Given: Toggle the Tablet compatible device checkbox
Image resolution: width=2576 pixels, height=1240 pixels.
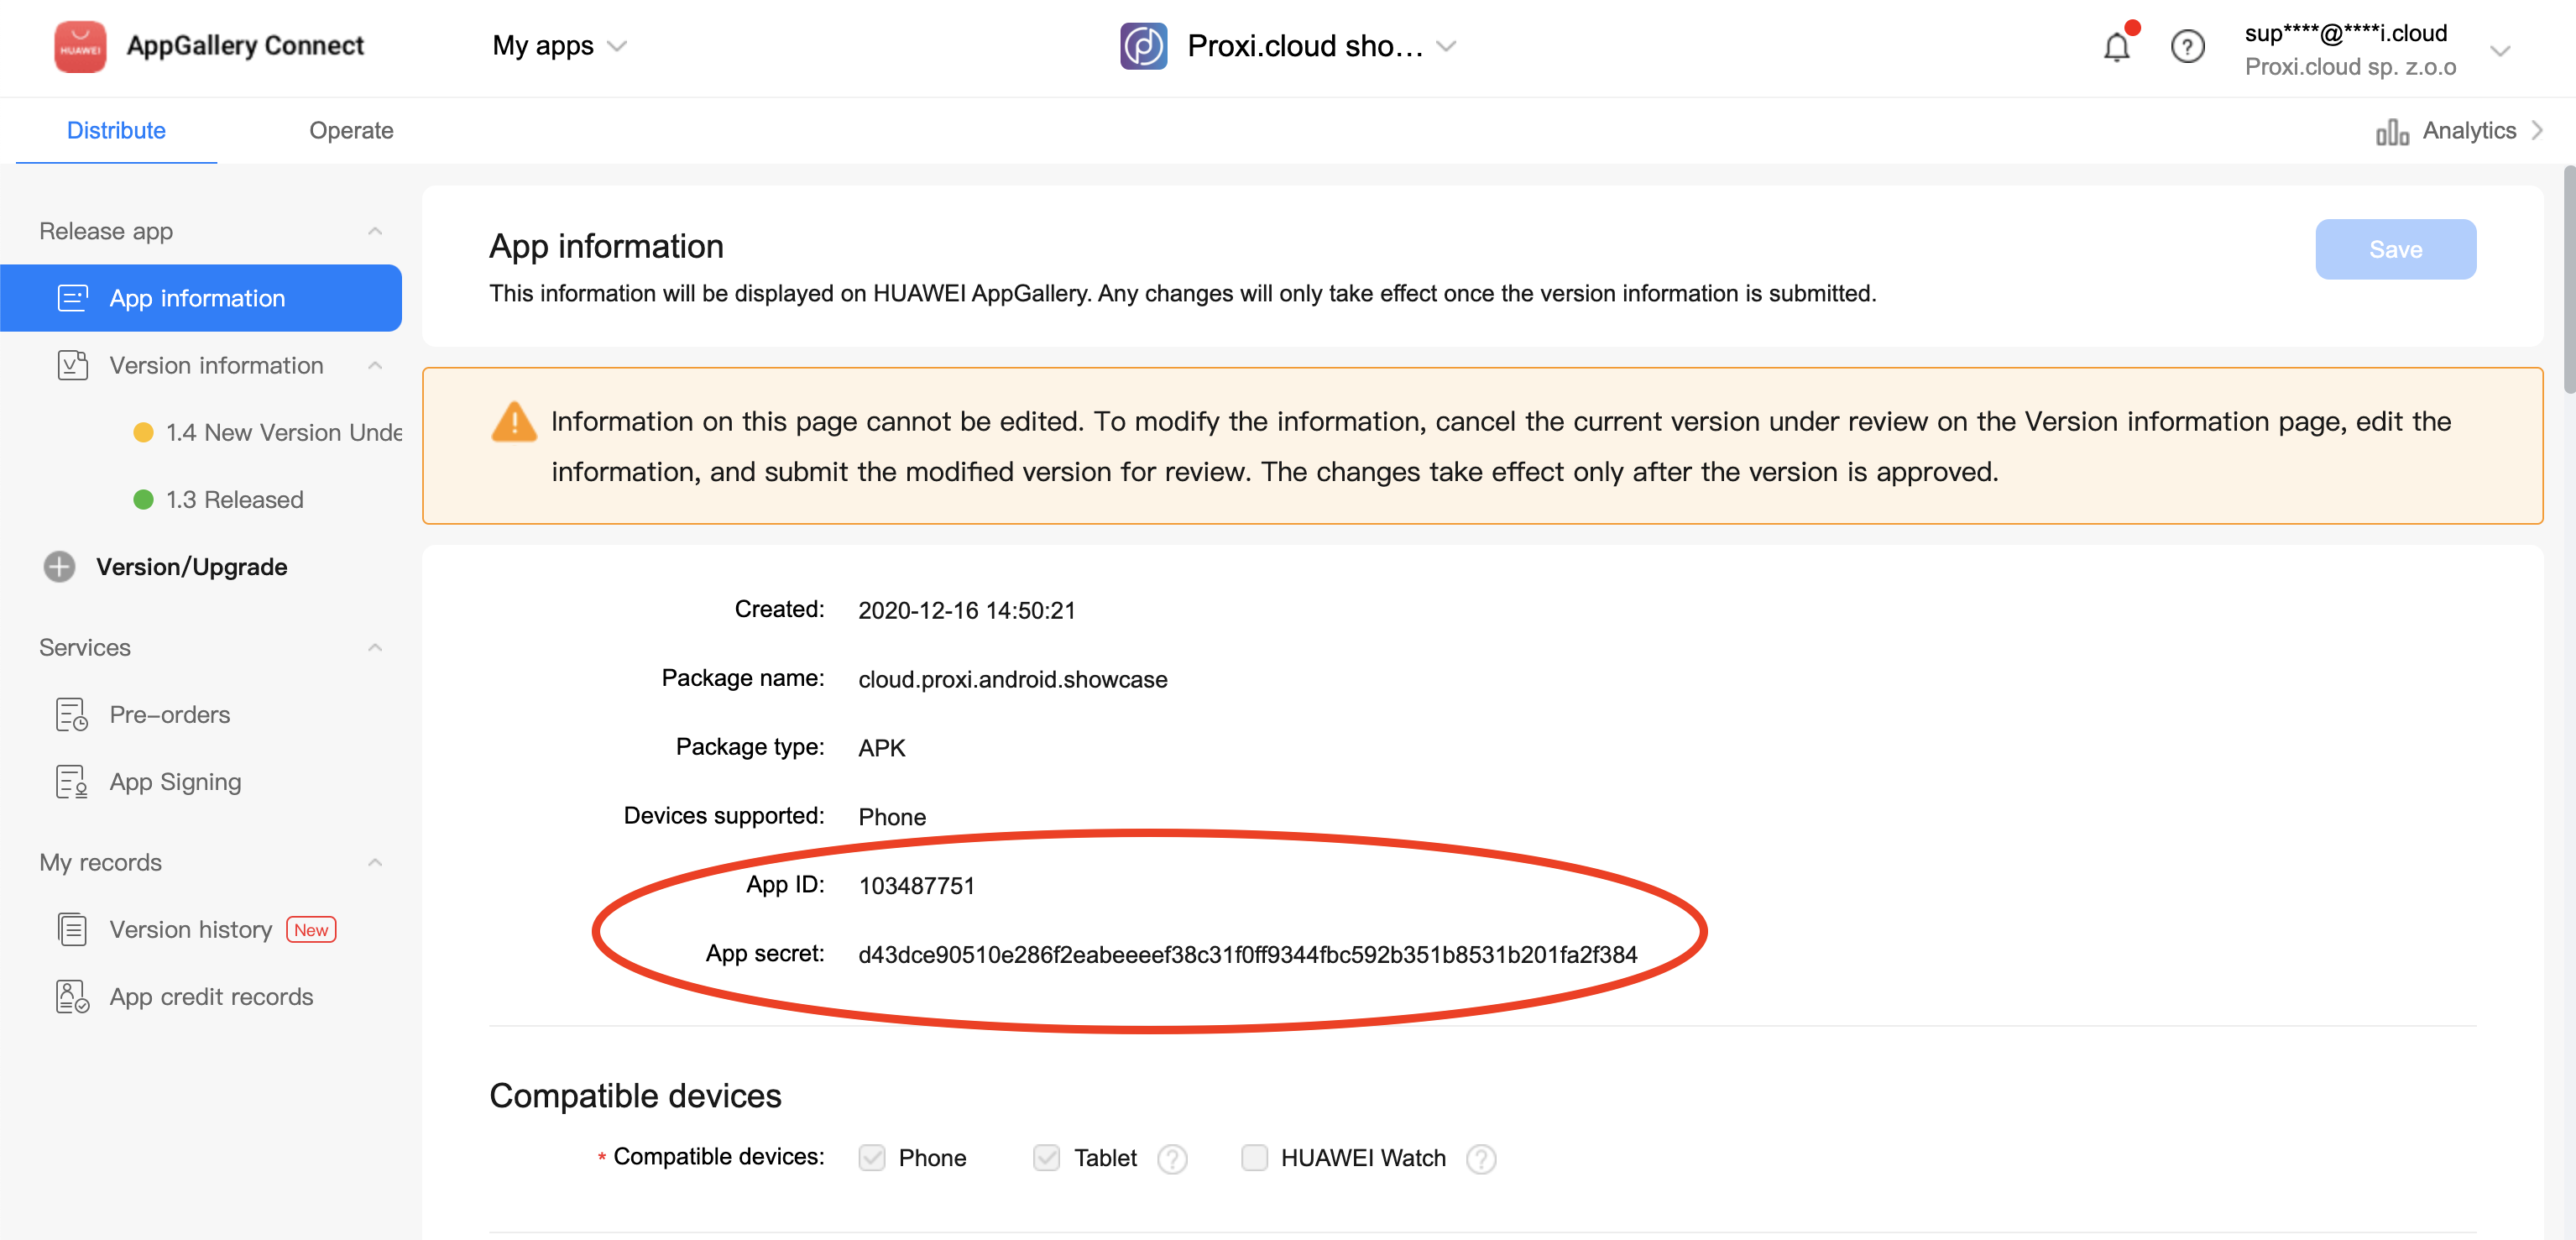Looking at the screenshot, I should (1047, 1157).
